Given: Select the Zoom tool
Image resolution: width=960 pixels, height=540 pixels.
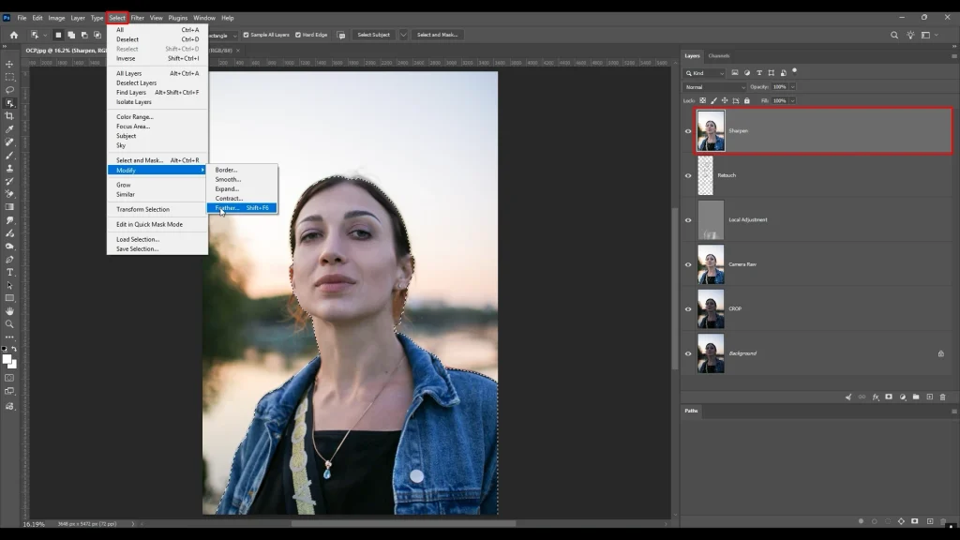Looking at the screenshot, I should [9, 323].
